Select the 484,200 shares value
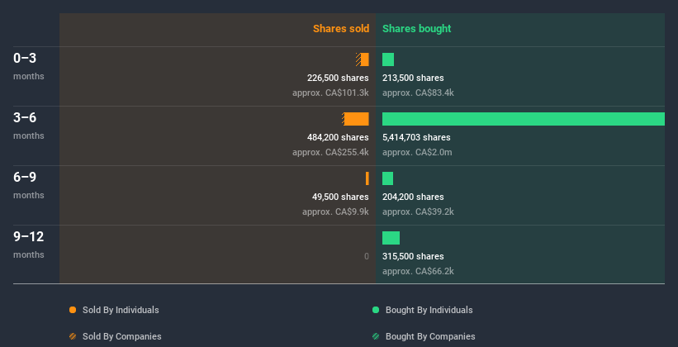This screenshot has height=347, width=678. coord(338,138)
